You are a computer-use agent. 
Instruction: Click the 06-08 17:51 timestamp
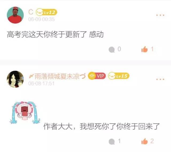41,83
